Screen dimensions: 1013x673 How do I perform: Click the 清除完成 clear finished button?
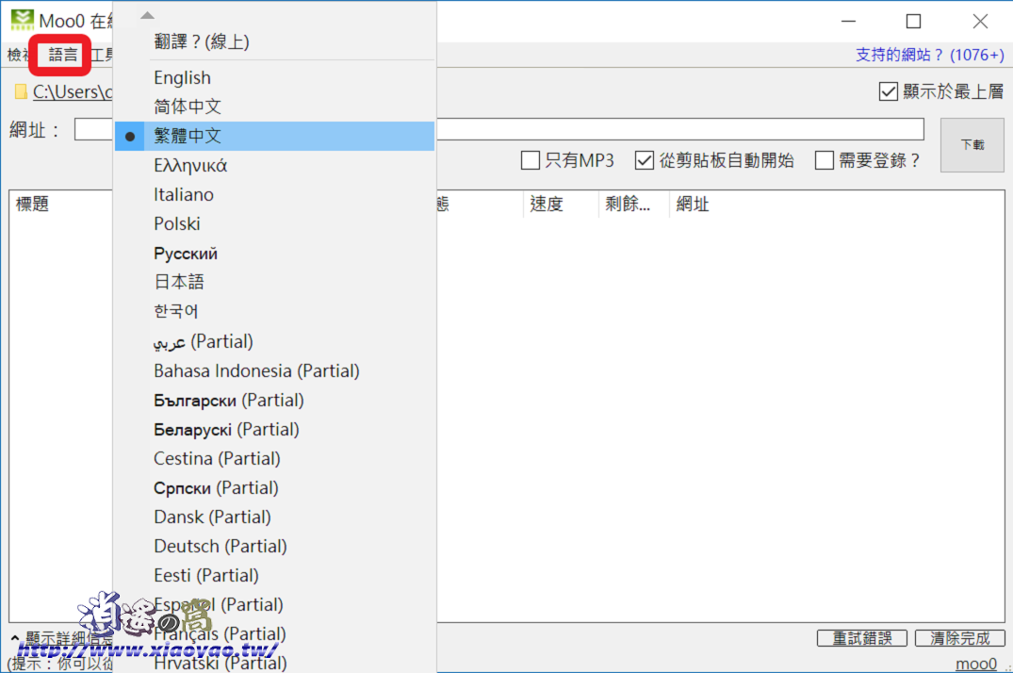coord(960,638)
